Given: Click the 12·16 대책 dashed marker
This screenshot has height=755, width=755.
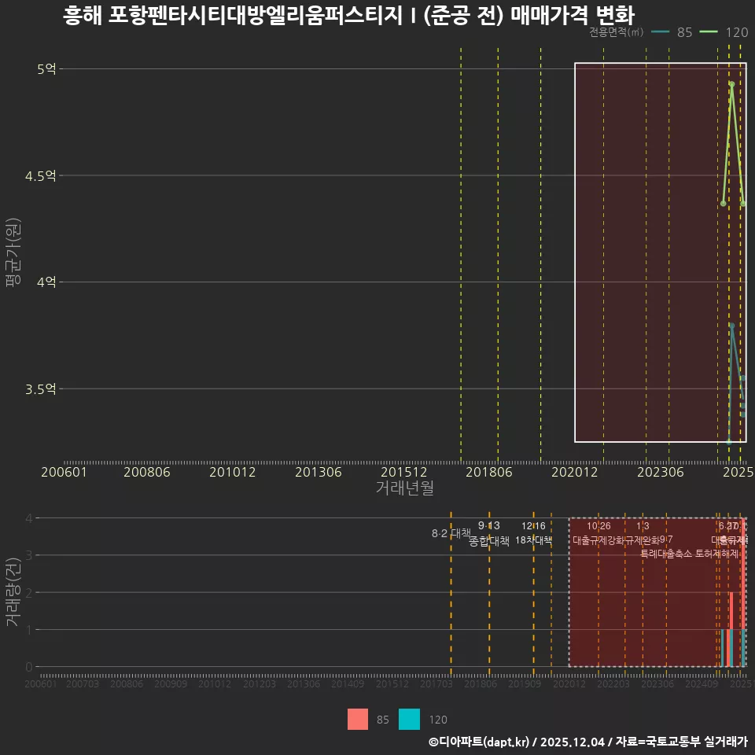Looking at the screenshot, I should [x=533, y=525].
